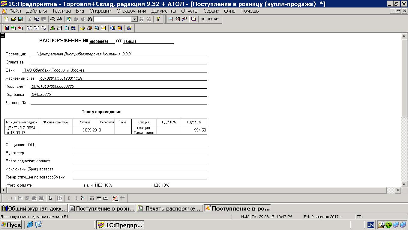Open the Справочники menu
Screen dimensions: 408x230
click(131, 11)
